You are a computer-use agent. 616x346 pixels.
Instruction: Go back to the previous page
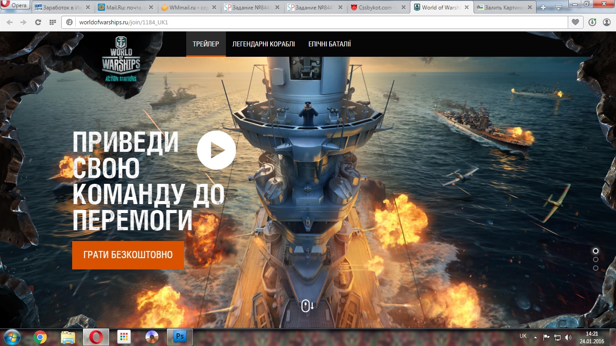point(9,23)
